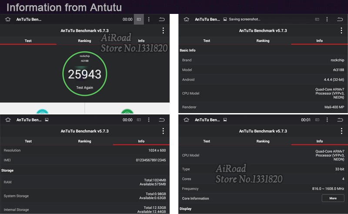Open the overflow menu on the Basic Info AnTuTu title bar
Image resolution: width=348 pixels, height=214 pixels.
(x=341, y=30)
